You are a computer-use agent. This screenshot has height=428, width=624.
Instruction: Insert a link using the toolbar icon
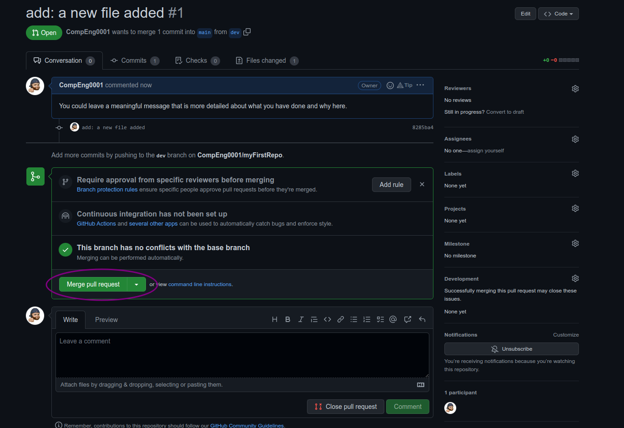click(x=340, y=319)
